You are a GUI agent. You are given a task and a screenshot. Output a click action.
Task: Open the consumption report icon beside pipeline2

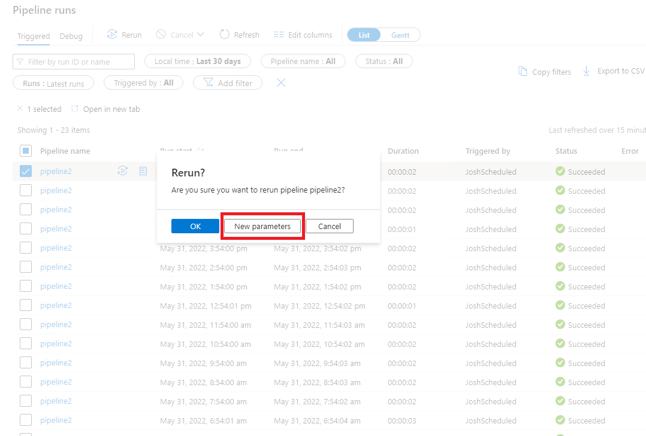click(143, 170)
